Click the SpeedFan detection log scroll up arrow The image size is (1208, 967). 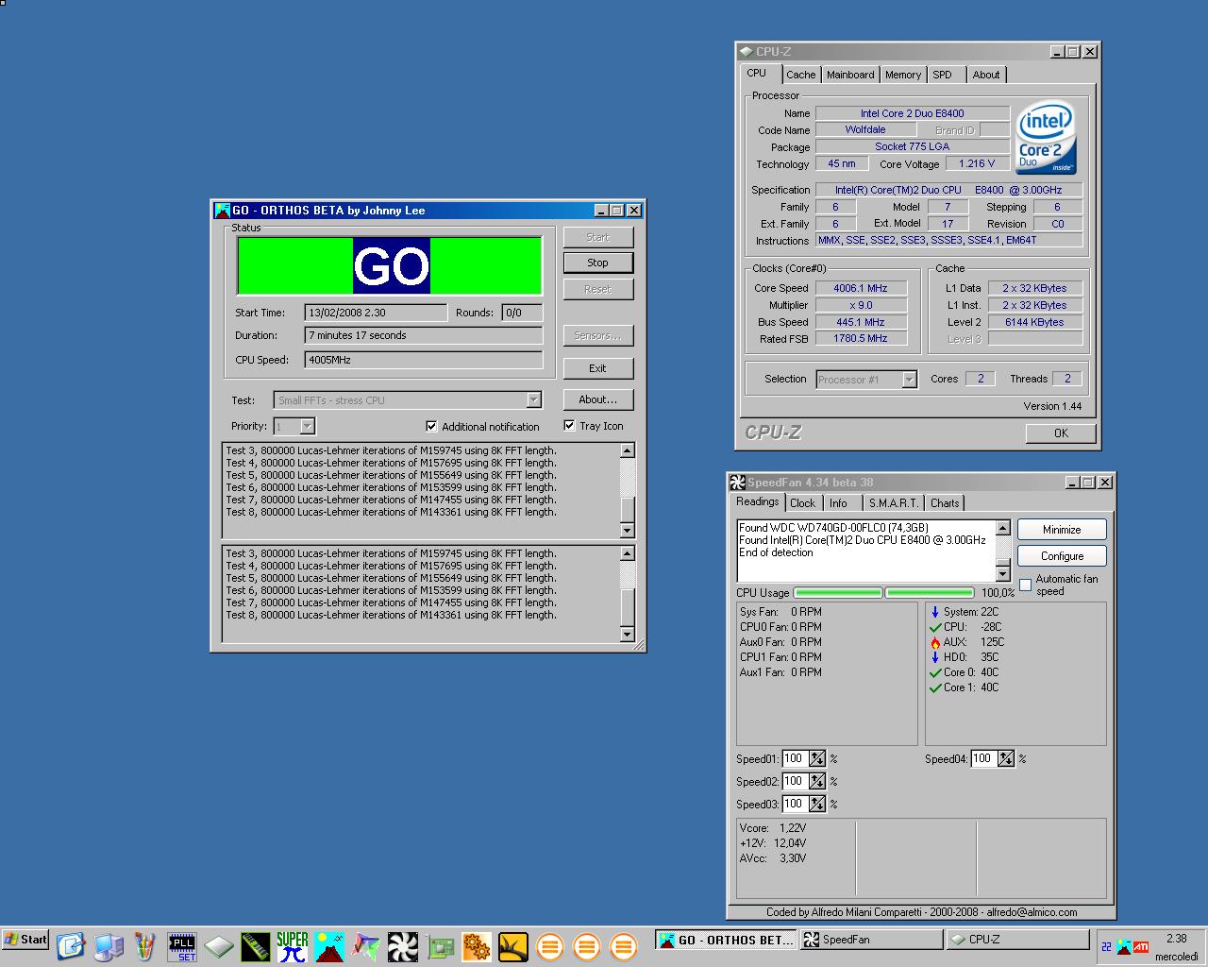pos(1003,528)
